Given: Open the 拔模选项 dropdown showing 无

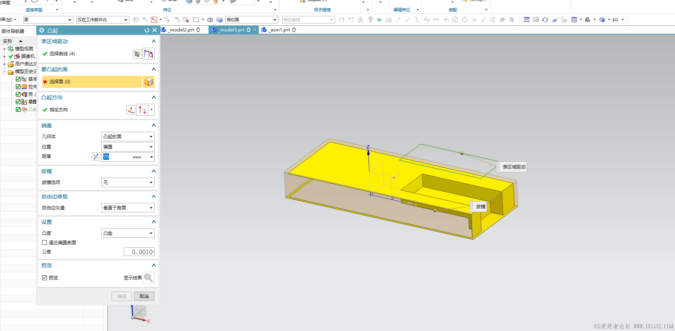Looking at the screenshot, I should tap(128, 183).
